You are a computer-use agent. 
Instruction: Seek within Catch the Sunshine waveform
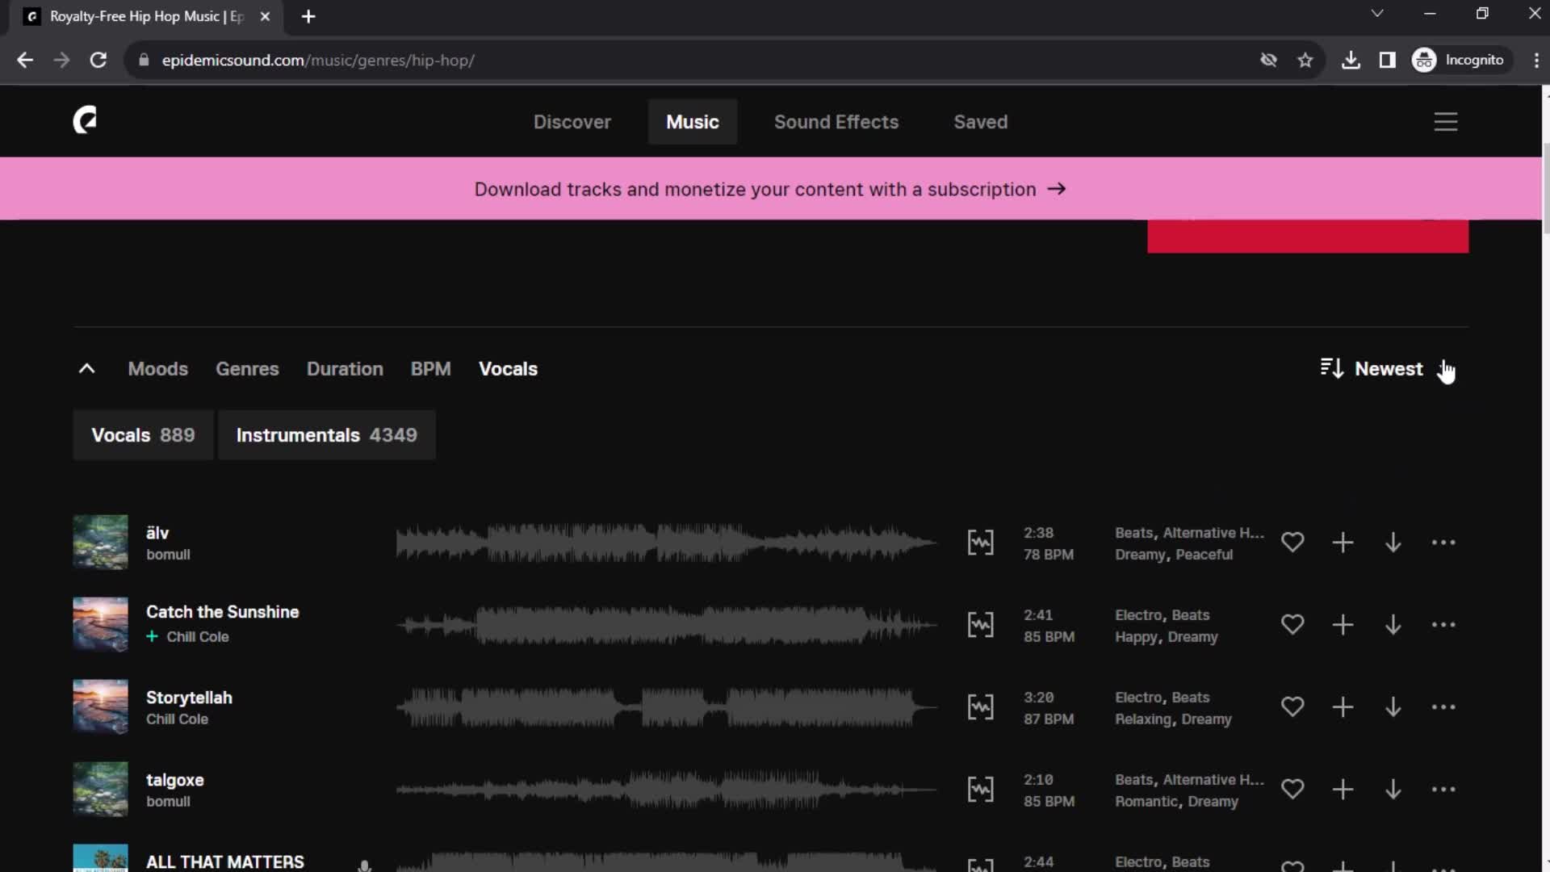pyautogui.click(x=666, y=625)
